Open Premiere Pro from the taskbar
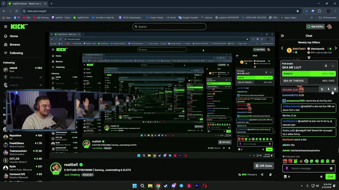Screen dimensions: 339x190 tap(197, 186)
